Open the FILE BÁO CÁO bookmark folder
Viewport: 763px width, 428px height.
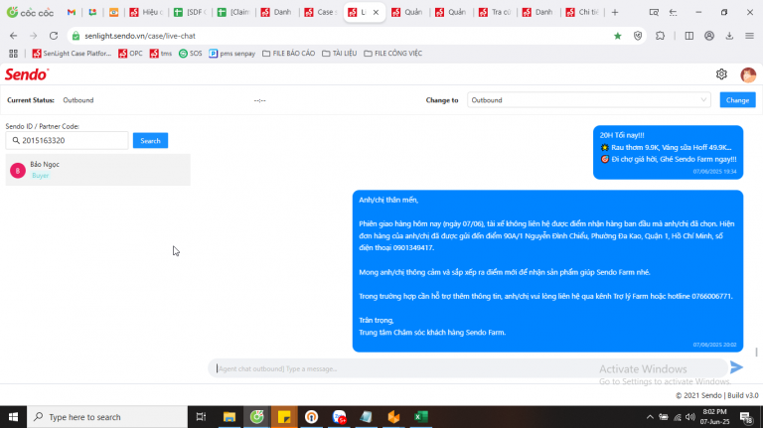click(288, 54)
